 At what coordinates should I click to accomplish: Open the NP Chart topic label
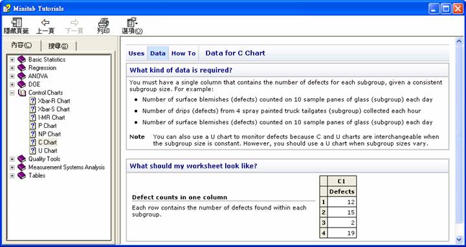point(49,134)
